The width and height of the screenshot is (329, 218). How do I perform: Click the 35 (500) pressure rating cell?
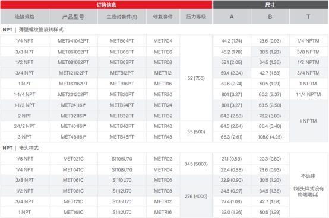point(196,132)
